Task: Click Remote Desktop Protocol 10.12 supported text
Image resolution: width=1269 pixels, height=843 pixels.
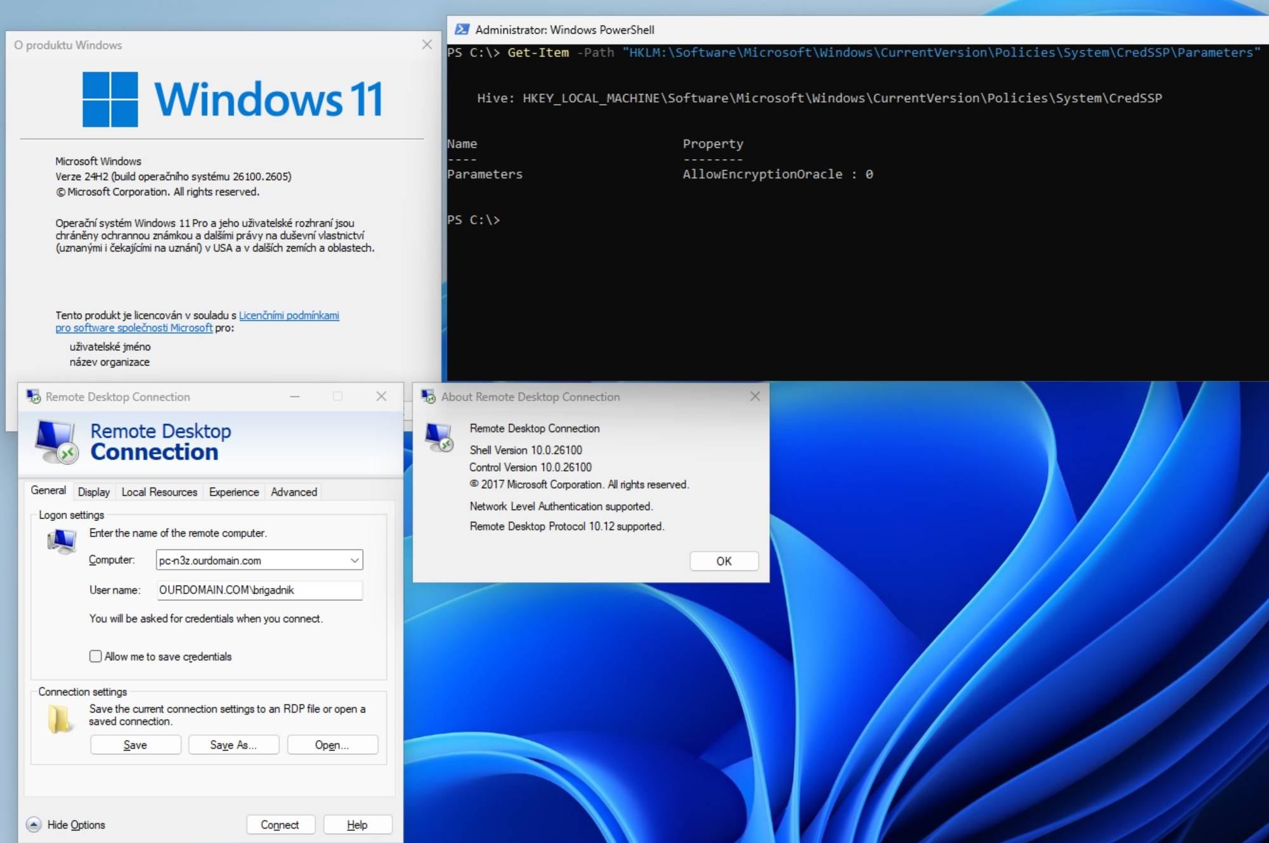Action: (x=567, y=526)
